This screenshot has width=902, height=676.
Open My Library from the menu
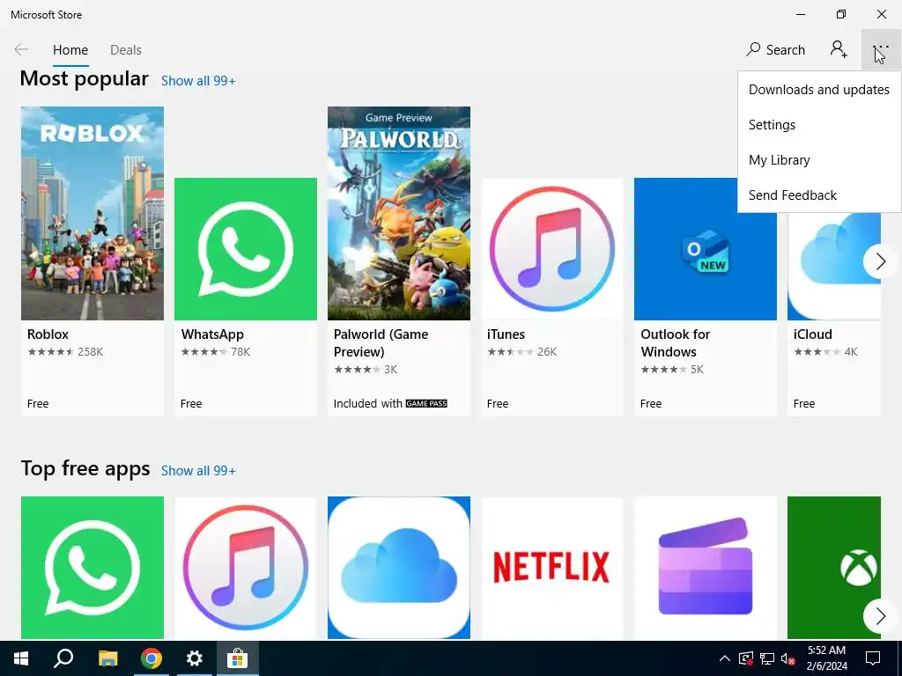tap(819, 160)
